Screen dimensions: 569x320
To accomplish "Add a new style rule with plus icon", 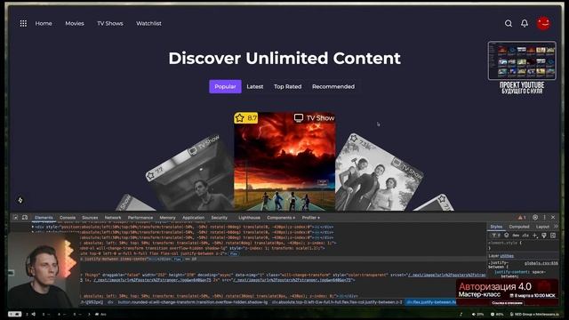I will (535, 236).
